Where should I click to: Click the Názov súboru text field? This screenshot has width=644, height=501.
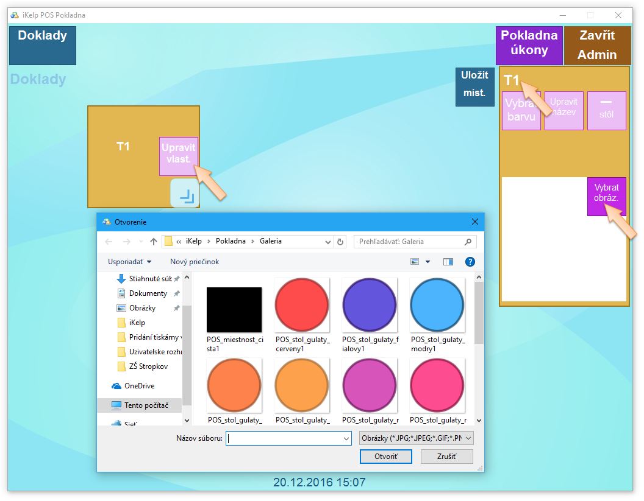click(284, 438)
